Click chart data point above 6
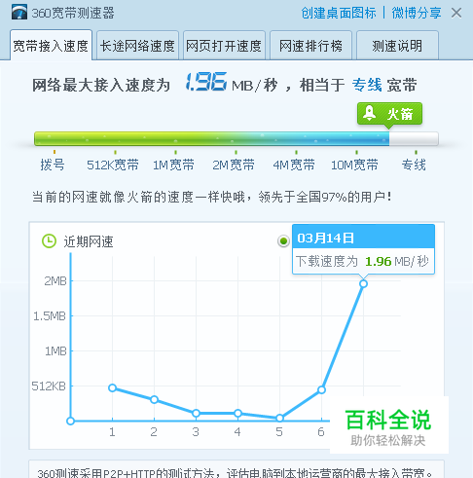Screen dimensions: 473x478 (321, 389)
